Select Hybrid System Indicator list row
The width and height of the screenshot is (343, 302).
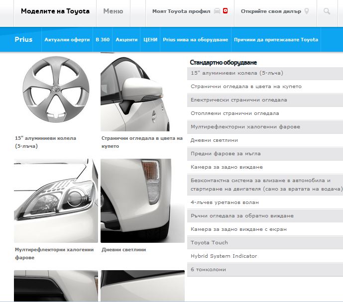[224, 256]
